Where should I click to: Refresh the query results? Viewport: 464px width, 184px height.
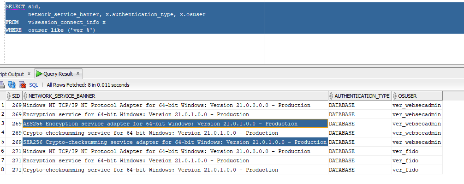(x=12, y=85)
